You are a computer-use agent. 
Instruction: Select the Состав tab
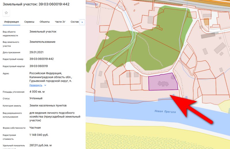pyautogui.click(x=74, y=22)
